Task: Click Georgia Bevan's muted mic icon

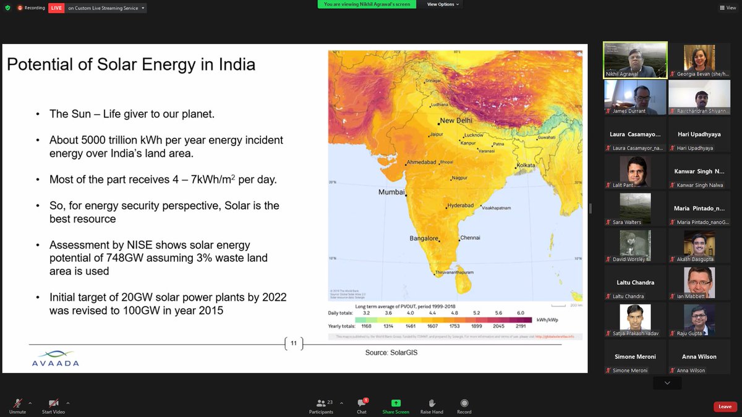Action: (673, 75)
